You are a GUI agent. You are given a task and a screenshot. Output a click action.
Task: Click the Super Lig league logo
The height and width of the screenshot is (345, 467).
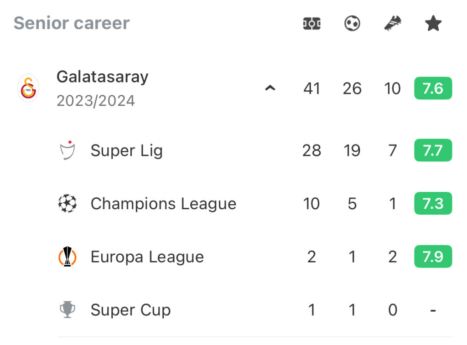pyautogui.click(x=67, y=150)
